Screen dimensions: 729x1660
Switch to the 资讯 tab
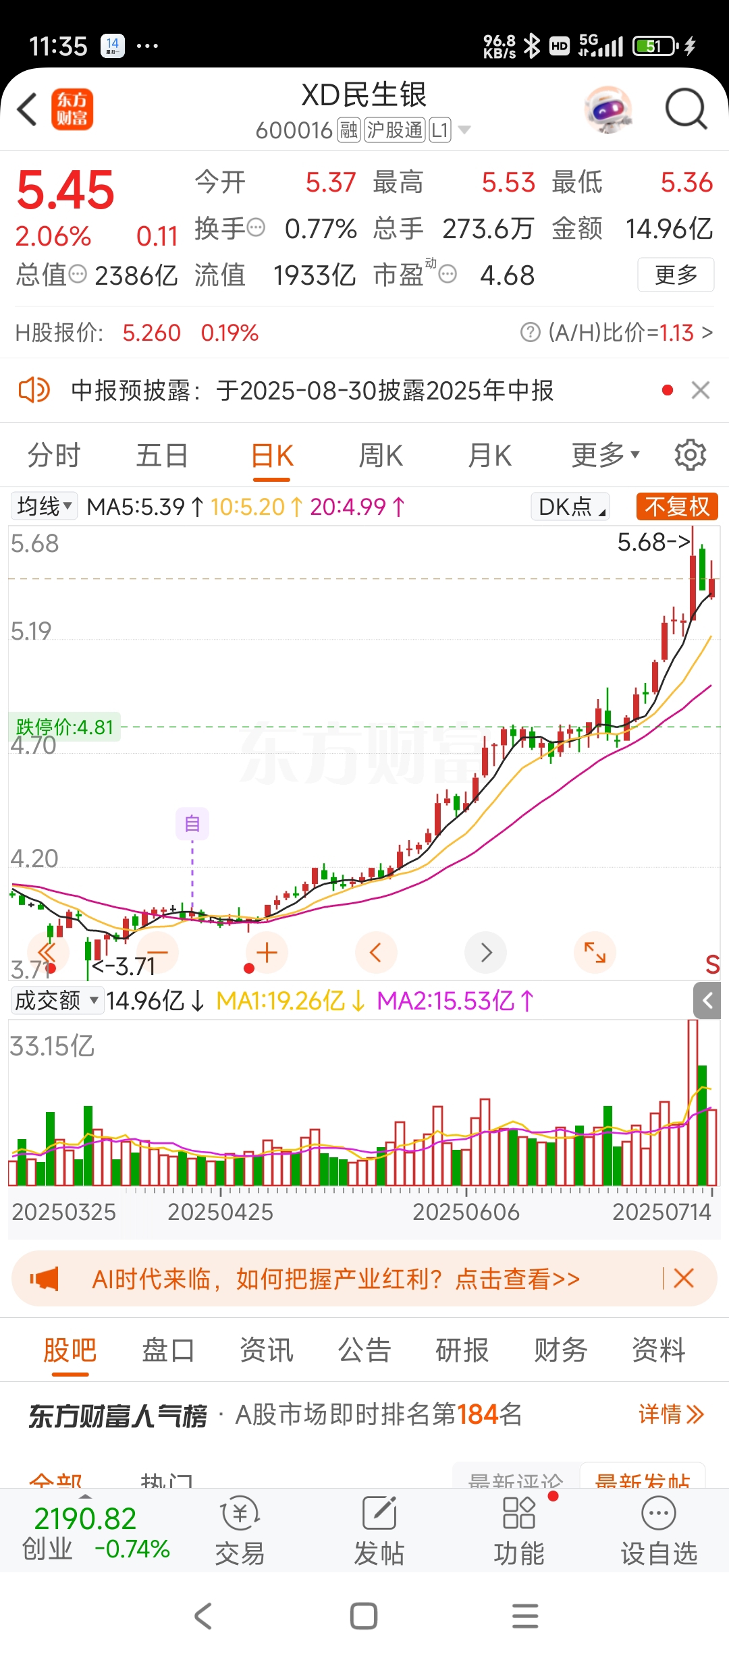coord(266,1350)
